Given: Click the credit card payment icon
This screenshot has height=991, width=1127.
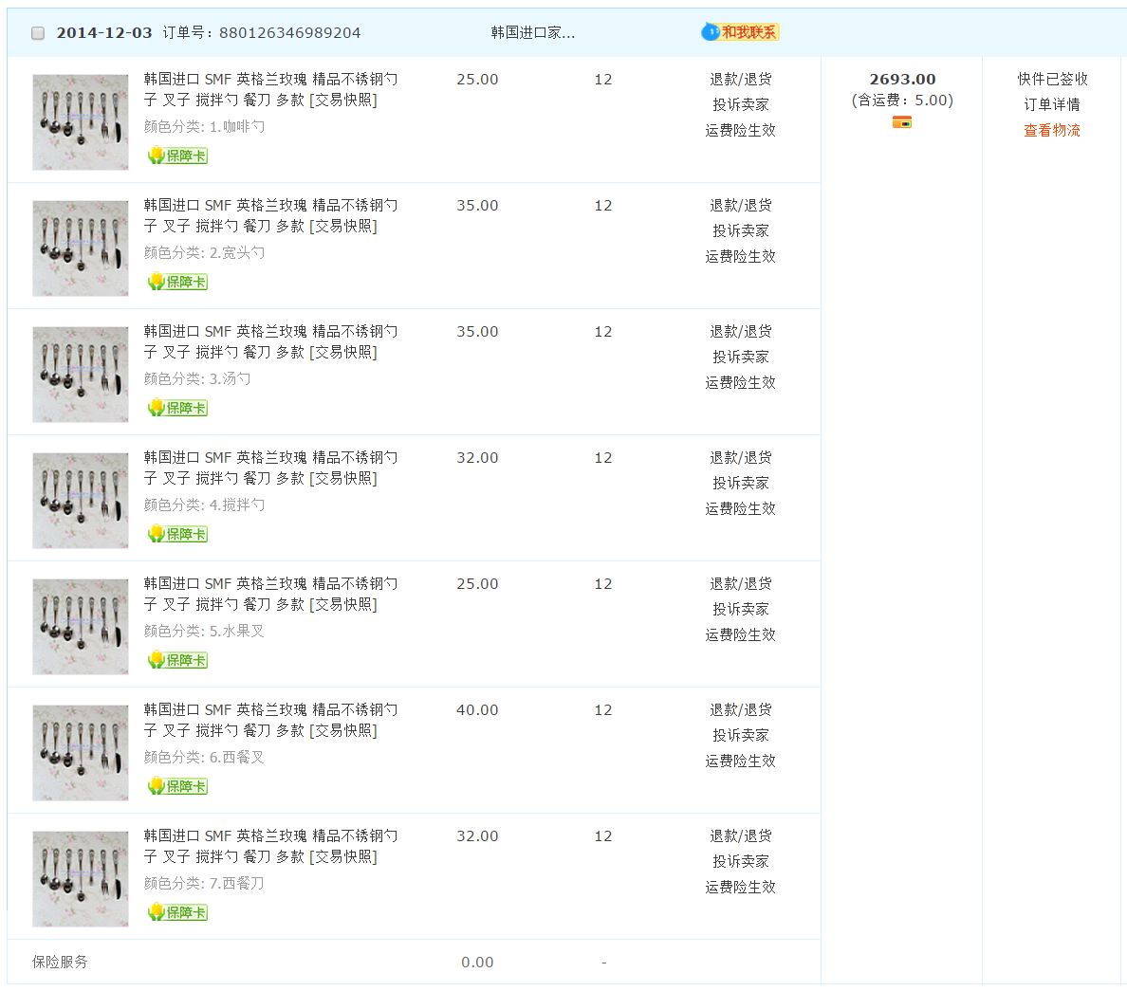Looking at the screenshot, I should pyautogui.click(x=901, y=122).
